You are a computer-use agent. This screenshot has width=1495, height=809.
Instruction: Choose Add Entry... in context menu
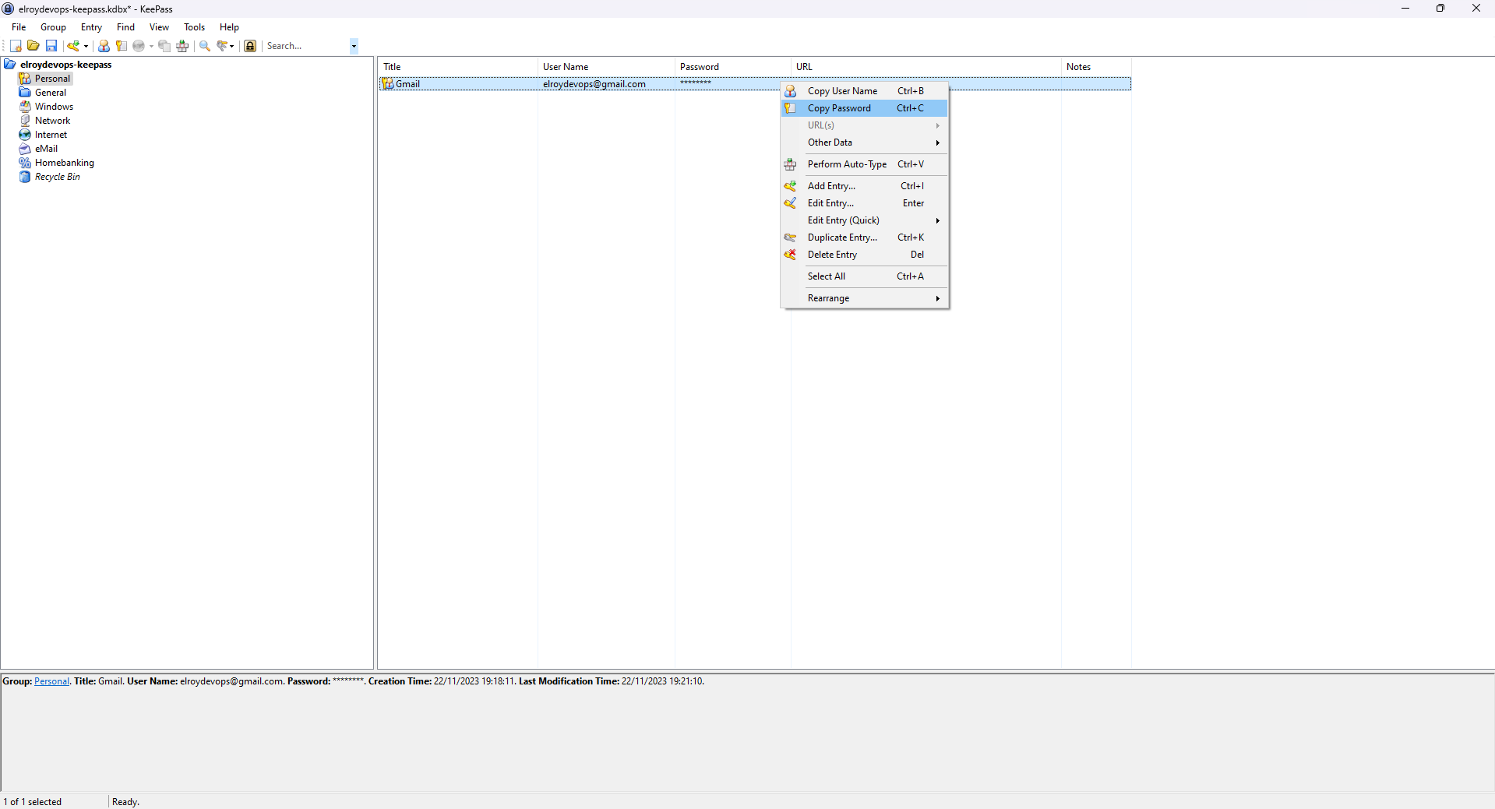click(865, 186)
